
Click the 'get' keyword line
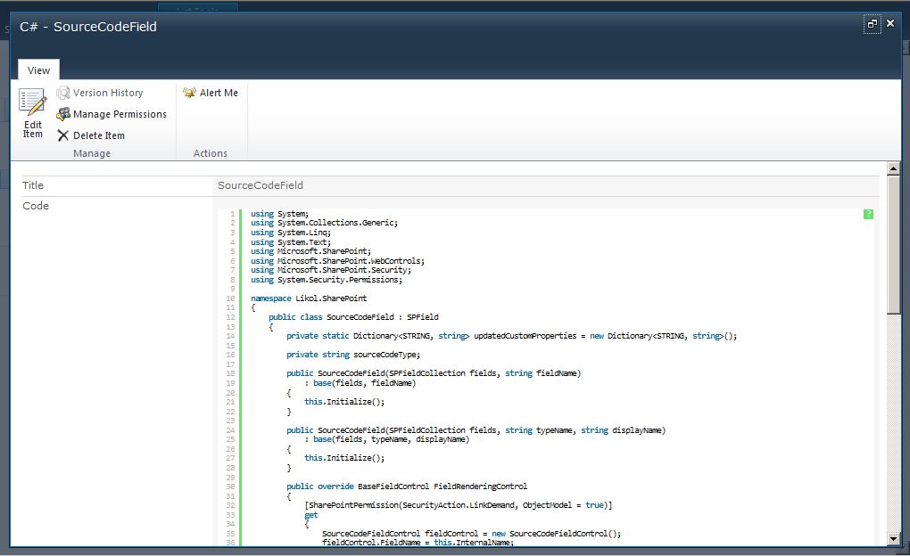(311, 515)
